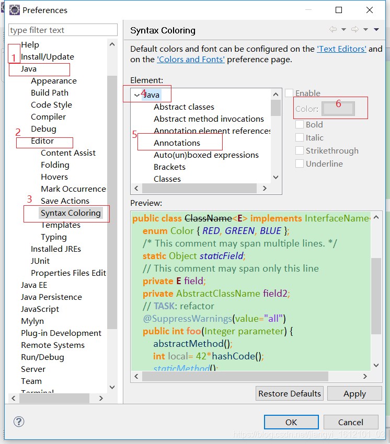Screen dimensions: 390x444
Task: Collapse the Java node in Element list
Action: [x=137, y=95]
